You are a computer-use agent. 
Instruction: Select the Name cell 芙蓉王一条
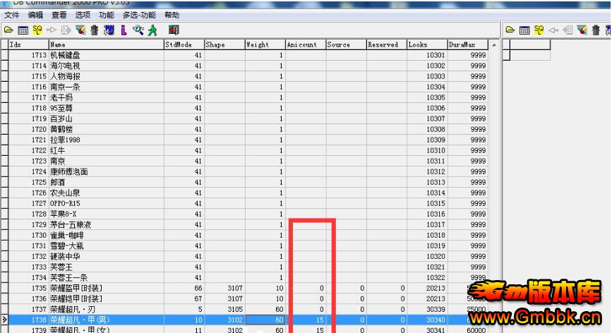tap(107, 277)
